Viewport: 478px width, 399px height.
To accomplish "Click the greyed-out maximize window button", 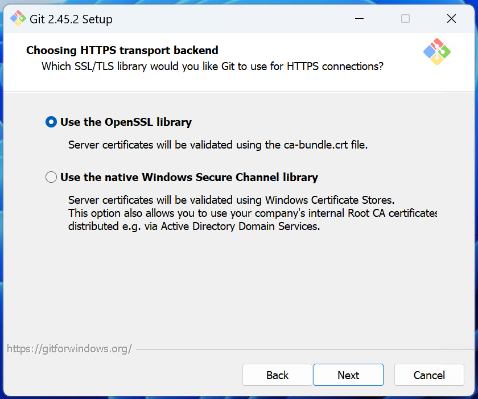I will [x=405, y=19].
